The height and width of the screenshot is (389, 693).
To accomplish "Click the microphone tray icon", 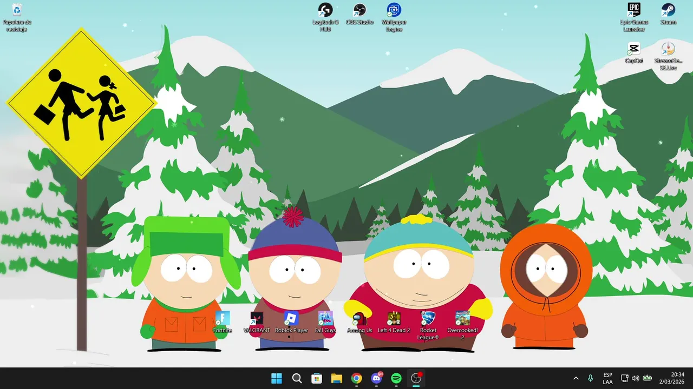I will point(591,378).
